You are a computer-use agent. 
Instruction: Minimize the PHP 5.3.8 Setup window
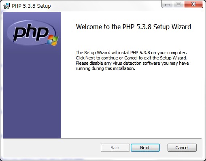(168, 4)
